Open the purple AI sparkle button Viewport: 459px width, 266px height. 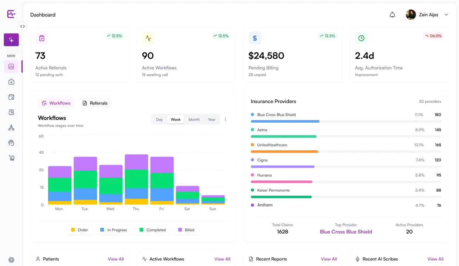pos(11,40)
